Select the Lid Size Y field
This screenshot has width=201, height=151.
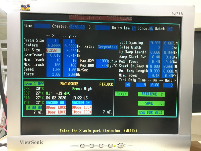[x=70, y=51]
